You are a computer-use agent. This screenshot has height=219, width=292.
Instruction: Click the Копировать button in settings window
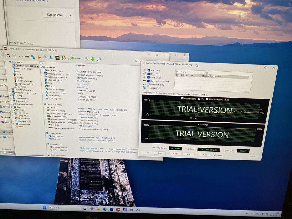point(54,15)
